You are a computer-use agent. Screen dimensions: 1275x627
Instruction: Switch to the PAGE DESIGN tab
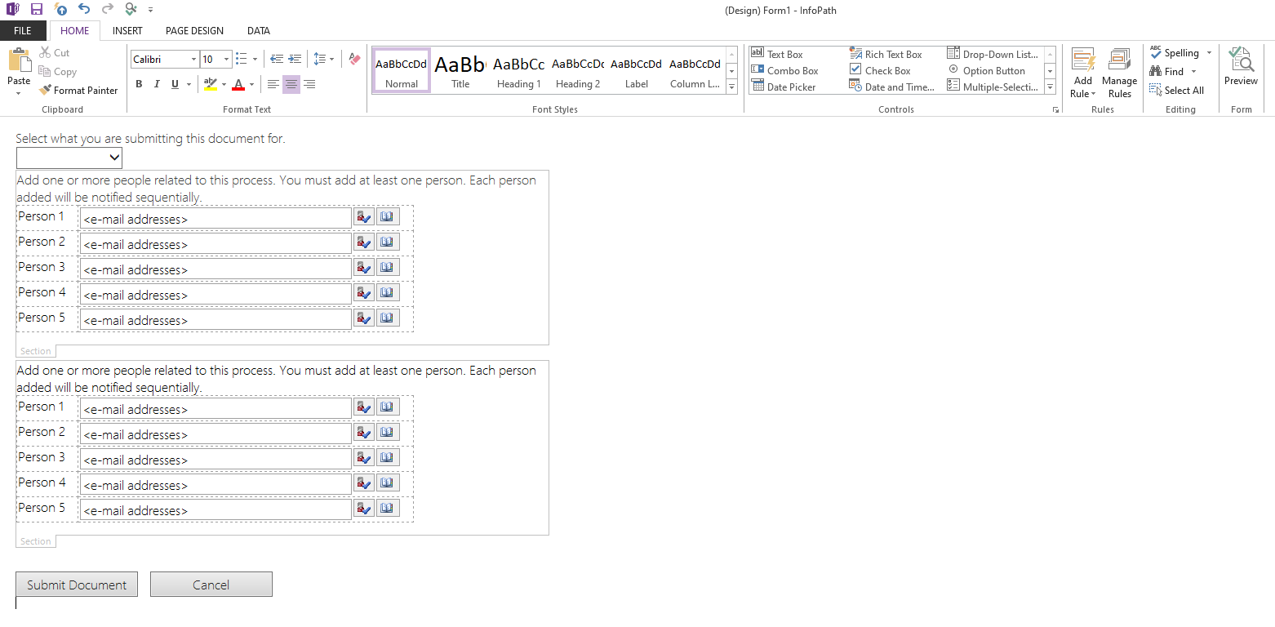pos(194,31)
